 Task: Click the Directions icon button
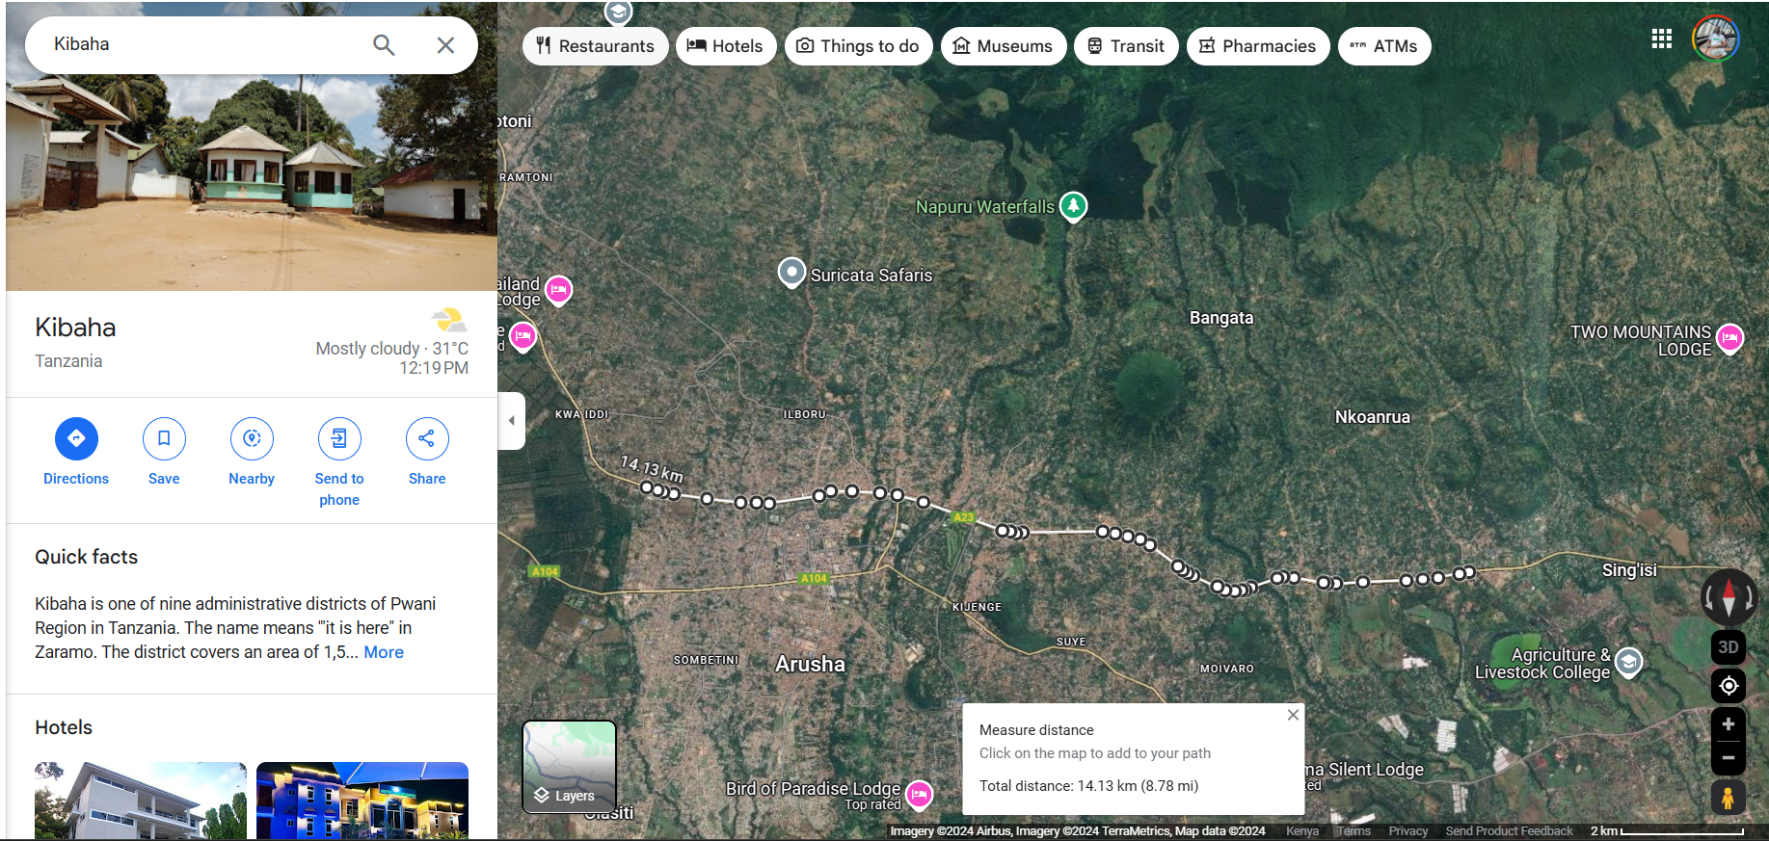(76, 438)
